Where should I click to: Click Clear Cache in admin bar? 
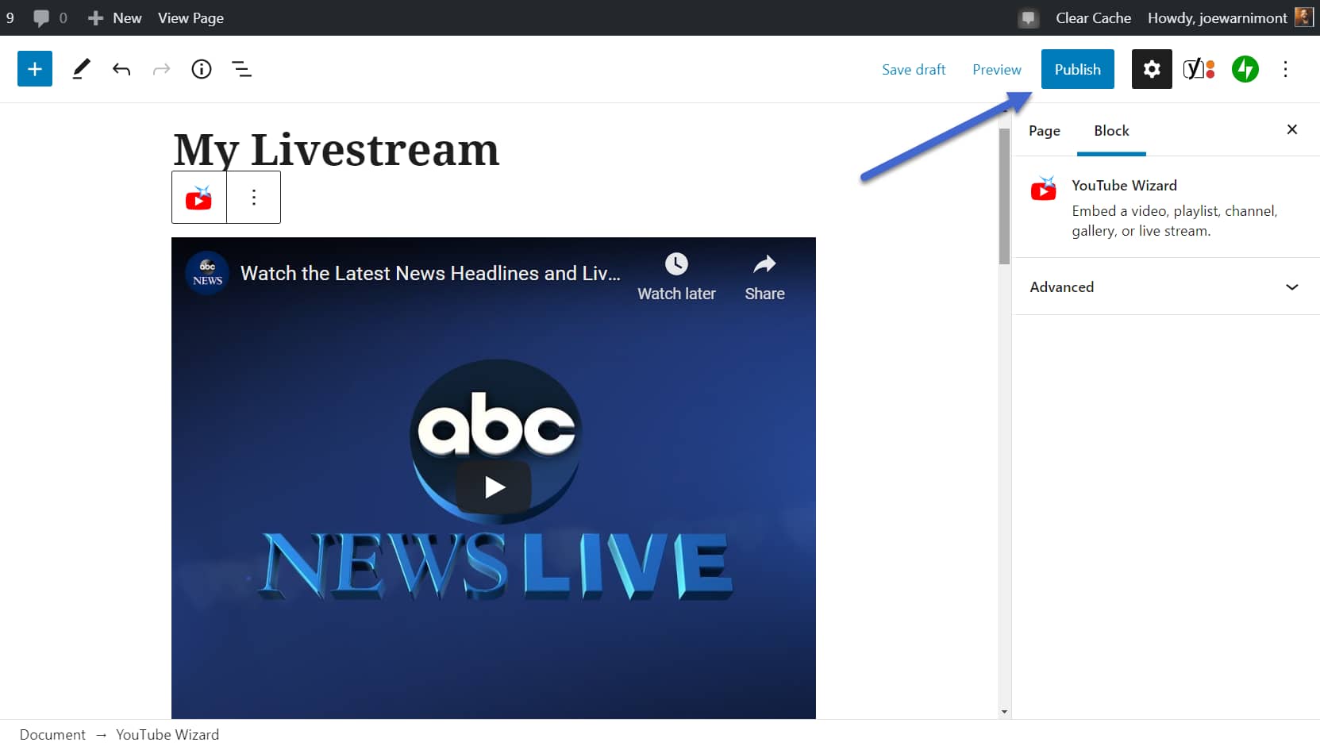tap(1093, 17)
